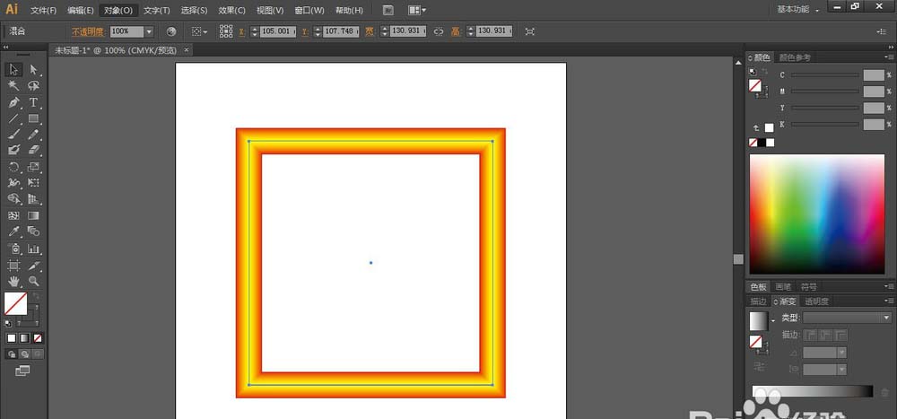Set None mode button in toolbox
Screen dimensions: 897x419
click(x=38, y=337)
